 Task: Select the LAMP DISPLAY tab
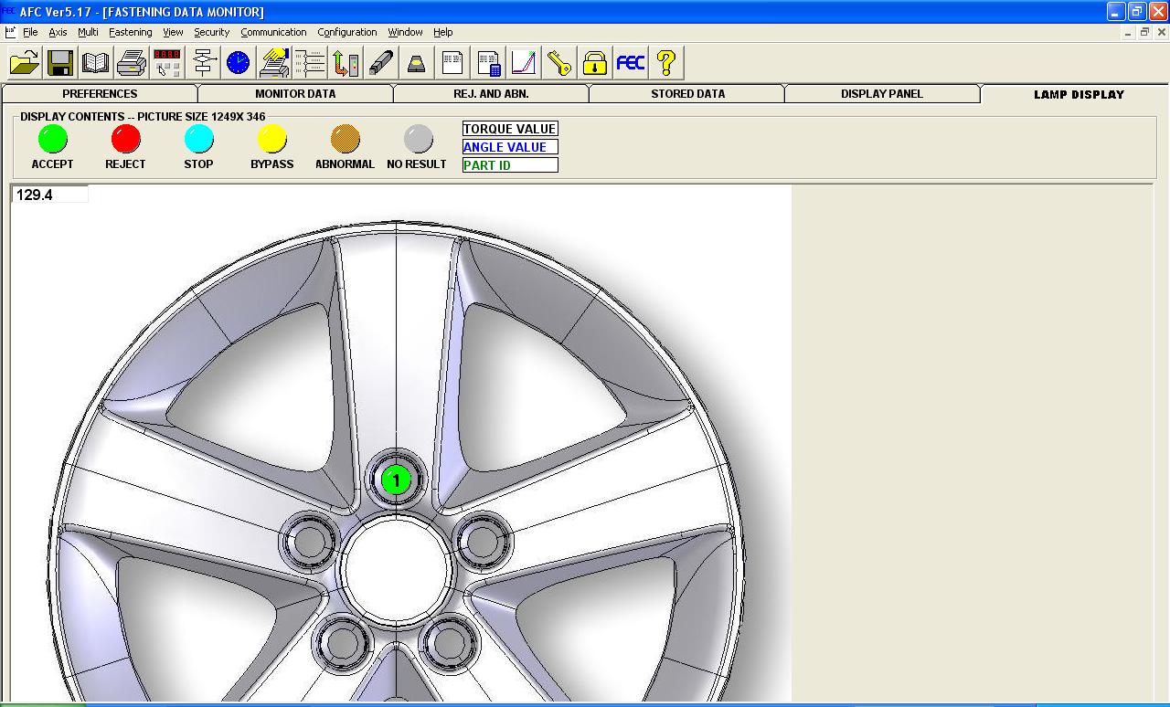click(1079, 94)
